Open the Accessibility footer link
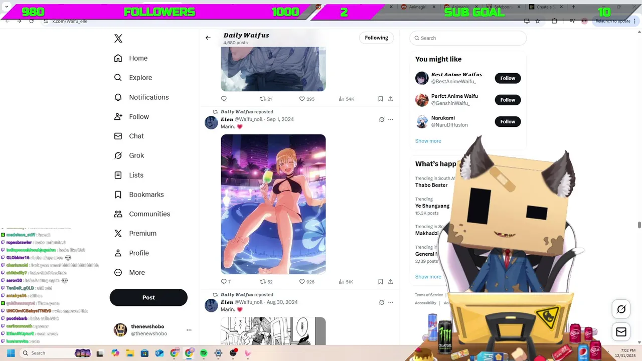The height and width of the screenshot is (361, 642). coord(425,303)
